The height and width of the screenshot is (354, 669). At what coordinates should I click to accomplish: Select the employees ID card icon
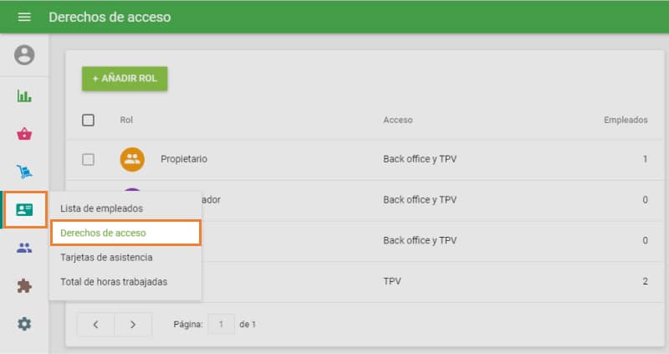click(x=24, y=210)
